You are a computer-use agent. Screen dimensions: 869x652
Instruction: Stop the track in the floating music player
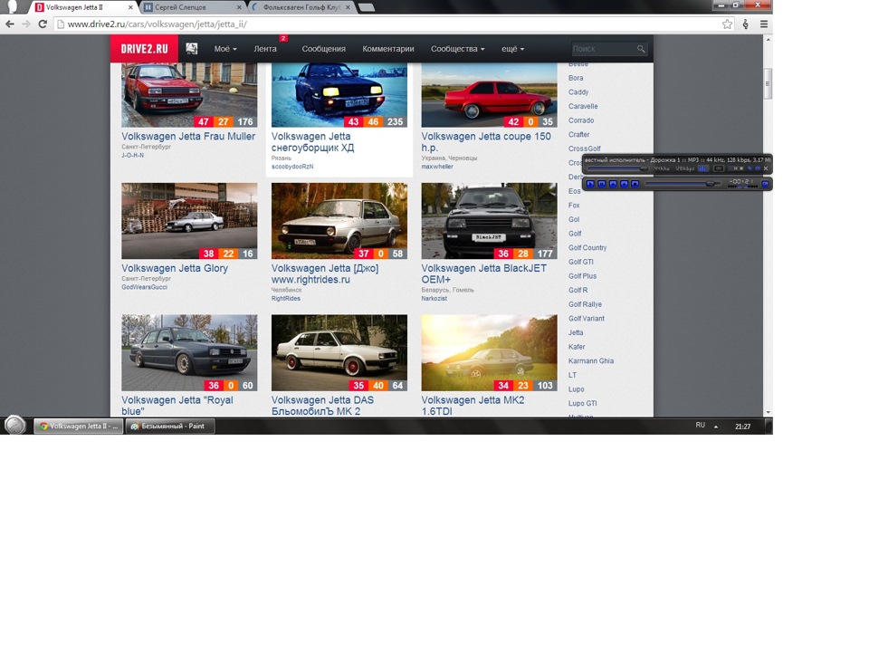click(x=635, y=184)
